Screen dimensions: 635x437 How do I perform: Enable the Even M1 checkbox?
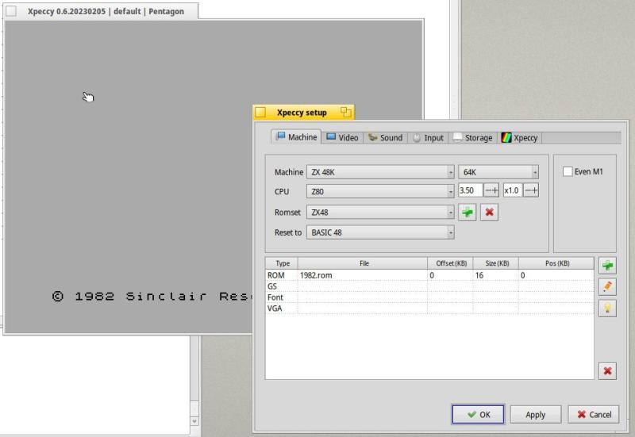(x=568, y=171)
